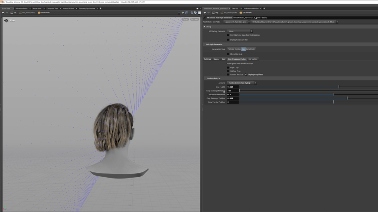Toggle the Display Crop Plane checkbox
The image size is (378, 212).
point(246,74)
